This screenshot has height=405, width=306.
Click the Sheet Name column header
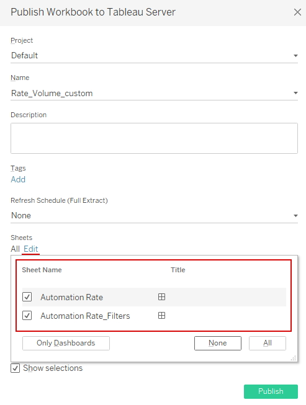click(x=42, y=270)
